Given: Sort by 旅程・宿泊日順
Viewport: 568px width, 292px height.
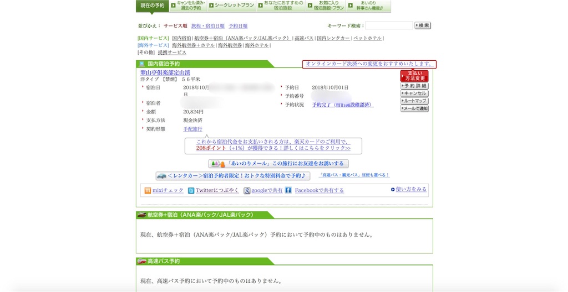Looking at the screenshot, I should tap(208, 26).
